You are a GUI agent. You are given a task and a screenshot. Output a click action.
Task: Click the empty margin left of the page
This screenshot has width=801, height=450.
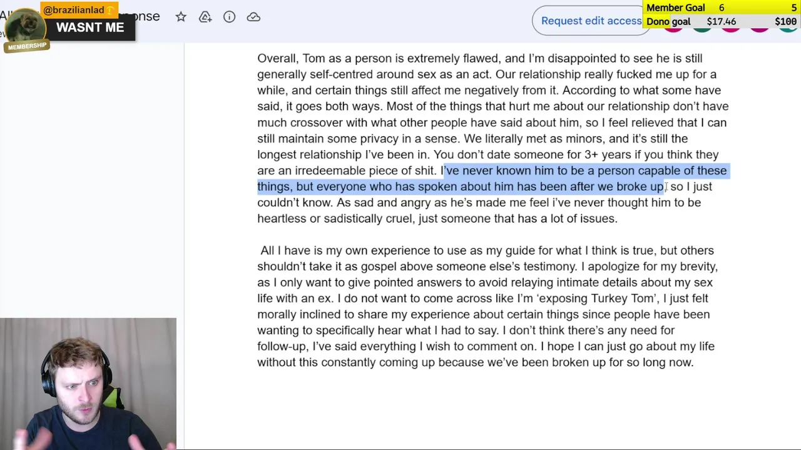94,187
